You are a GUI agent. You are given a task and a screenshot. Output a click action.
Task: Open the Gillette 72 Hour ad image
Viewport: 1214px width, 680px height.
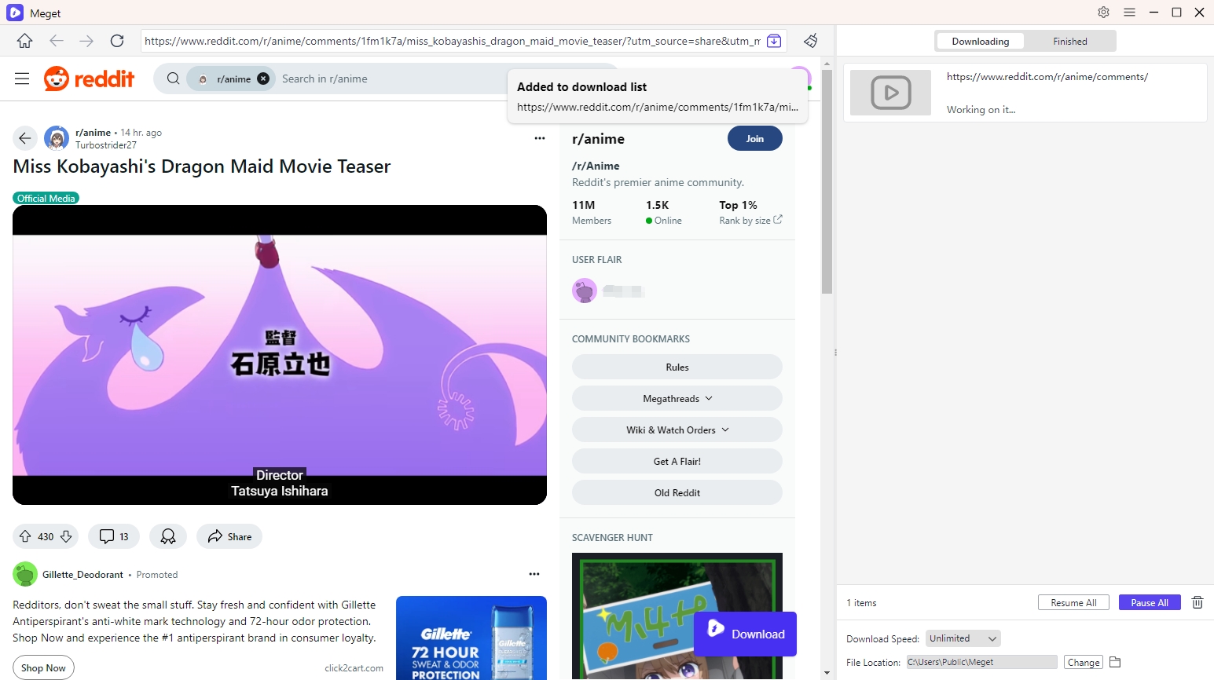pyautogui.click(x=471, y=638)
